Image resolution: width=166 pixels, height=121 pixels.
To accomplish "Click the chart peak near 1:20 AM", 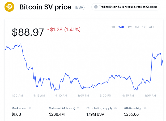I will click(x=21, y=44).
